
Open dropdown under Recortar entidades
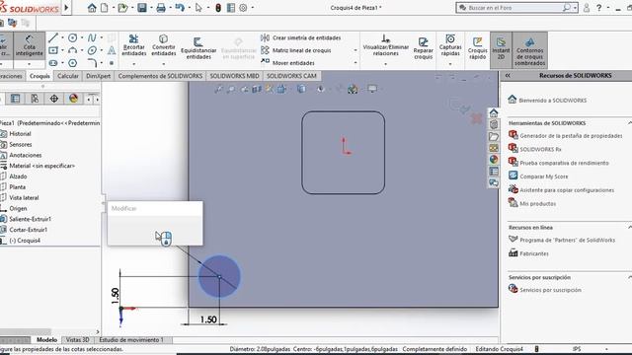point(134,64)
